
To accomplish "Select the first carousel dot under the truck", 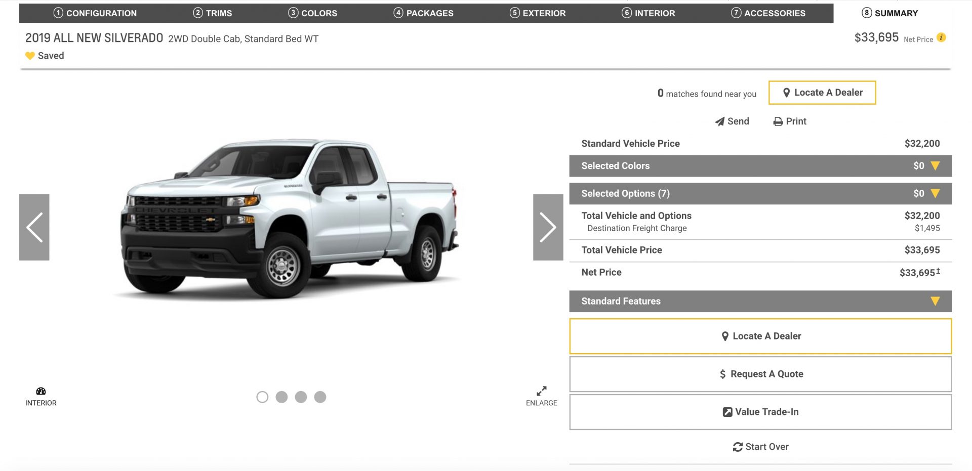I will point(263,397).
